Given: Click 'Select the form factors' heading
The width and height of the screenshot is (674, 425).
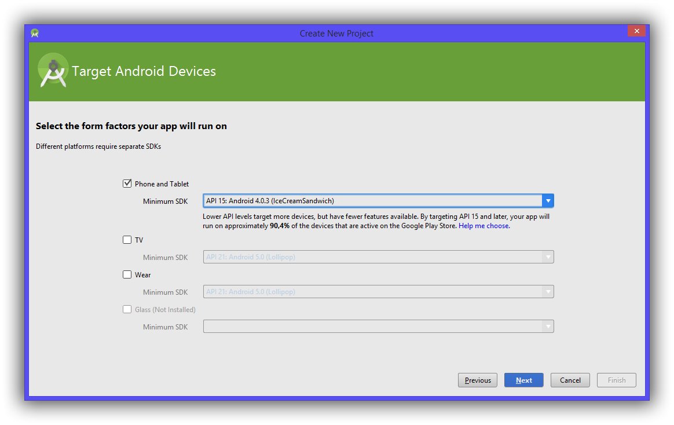Looking at the screenshot, I should coord(131,126).
